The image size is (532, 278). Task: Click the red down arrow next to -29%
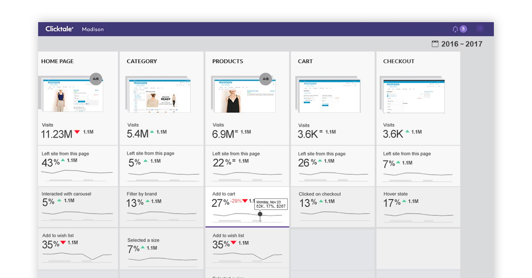245,201
